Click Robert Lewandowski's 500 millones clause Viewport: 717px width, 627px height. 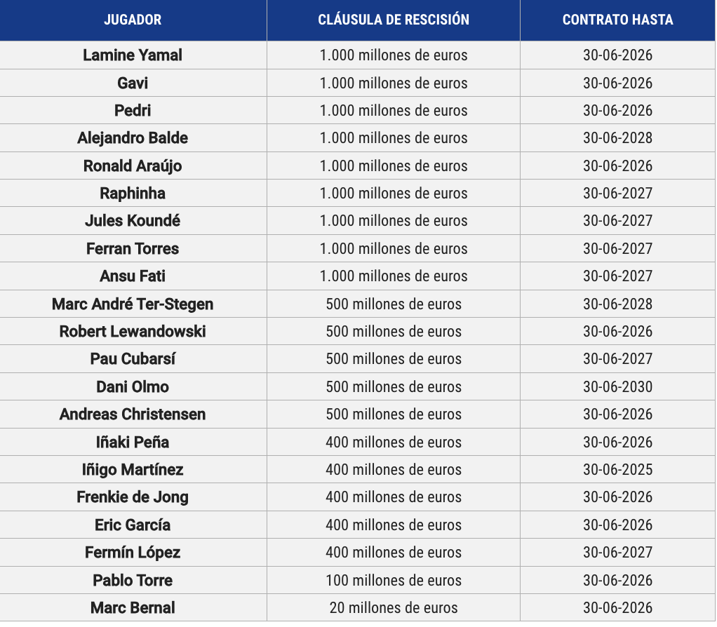pyautogui.click(x=394, y=331)
